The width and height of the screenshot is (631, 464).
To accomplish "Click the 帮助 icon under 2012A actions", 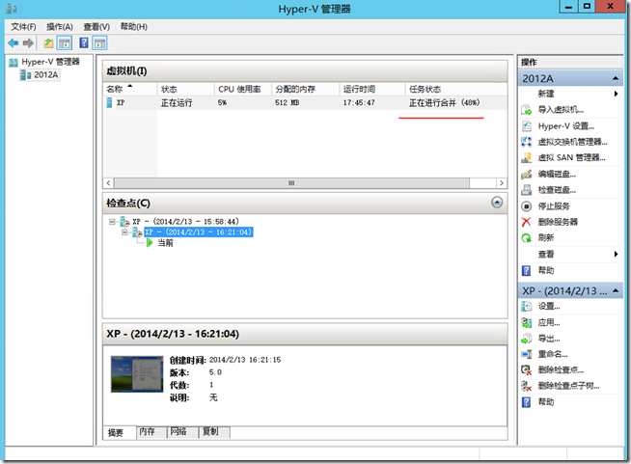I will pyautogui.click(x=527, y=270).
